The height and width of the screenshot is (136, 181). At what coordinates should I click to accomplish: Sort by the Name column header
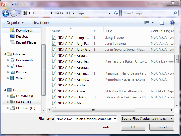point(71,31)
